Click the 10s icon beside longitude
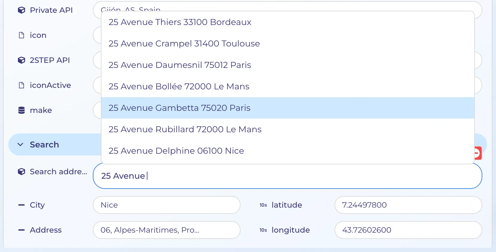Screen dimensions: 496x252 [263, 230]
